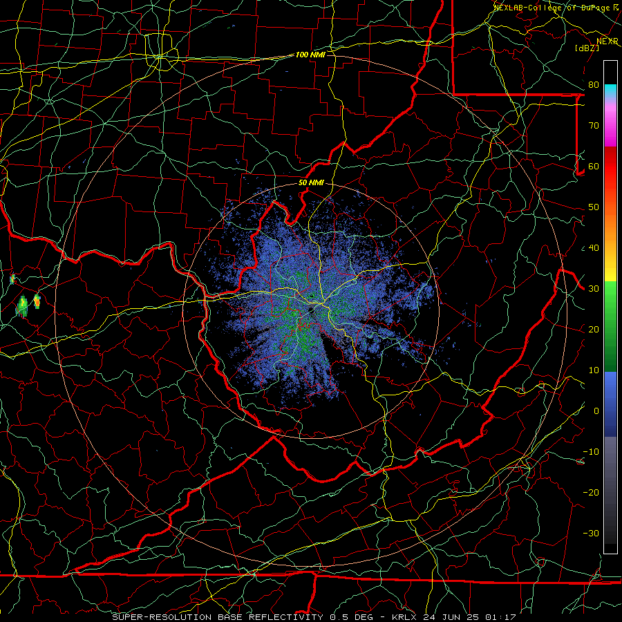This screenshot has width=622, height=622.
Task: Click the 40 value on the dBZ scale
Action: [594, 248]
